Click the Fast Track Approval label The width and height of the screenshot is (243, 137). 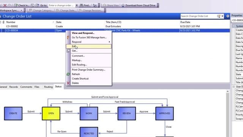pyautogui.click(x=125, y=102)
